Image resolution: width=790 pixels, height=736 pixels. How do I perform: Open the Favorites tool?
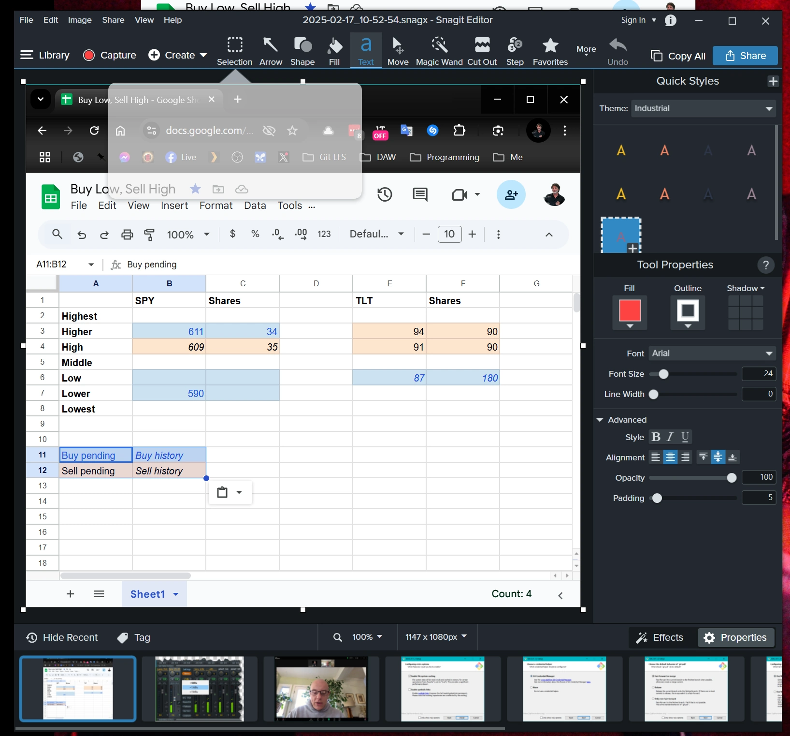pos(550,51)
